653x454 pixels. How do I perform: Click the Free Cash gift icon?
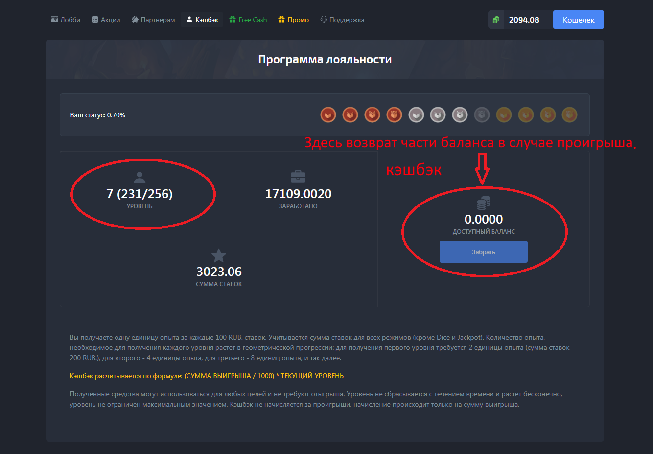coord(233,20)
